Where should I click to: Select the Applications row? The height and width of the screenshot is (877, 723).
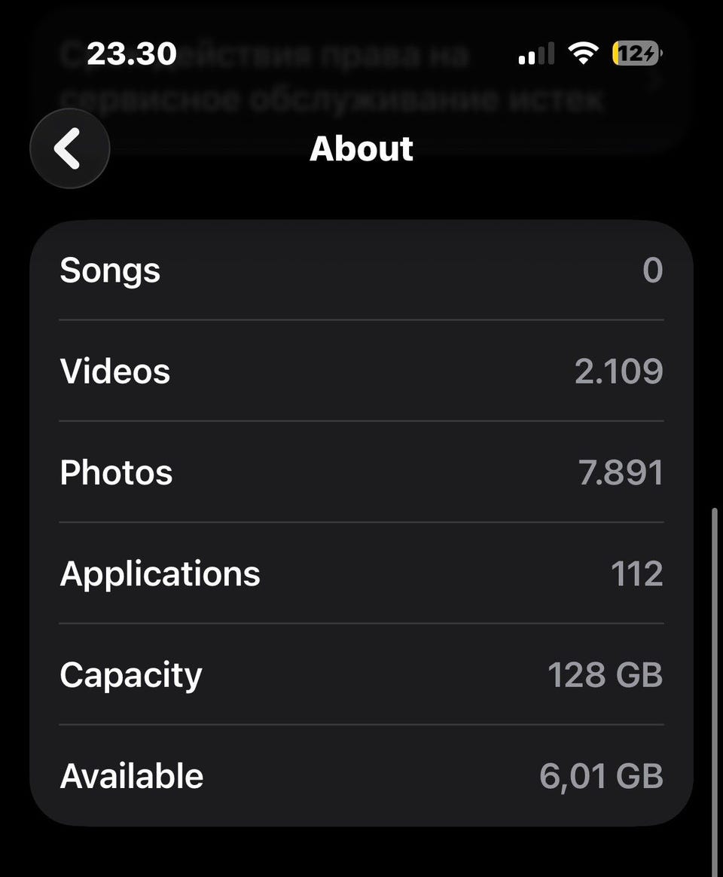(361, 573)
